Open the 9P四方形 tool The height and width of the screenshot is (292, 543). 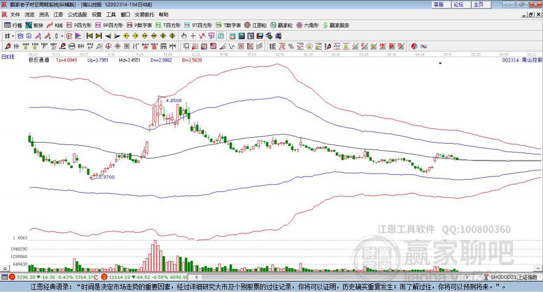pos(109,25)
